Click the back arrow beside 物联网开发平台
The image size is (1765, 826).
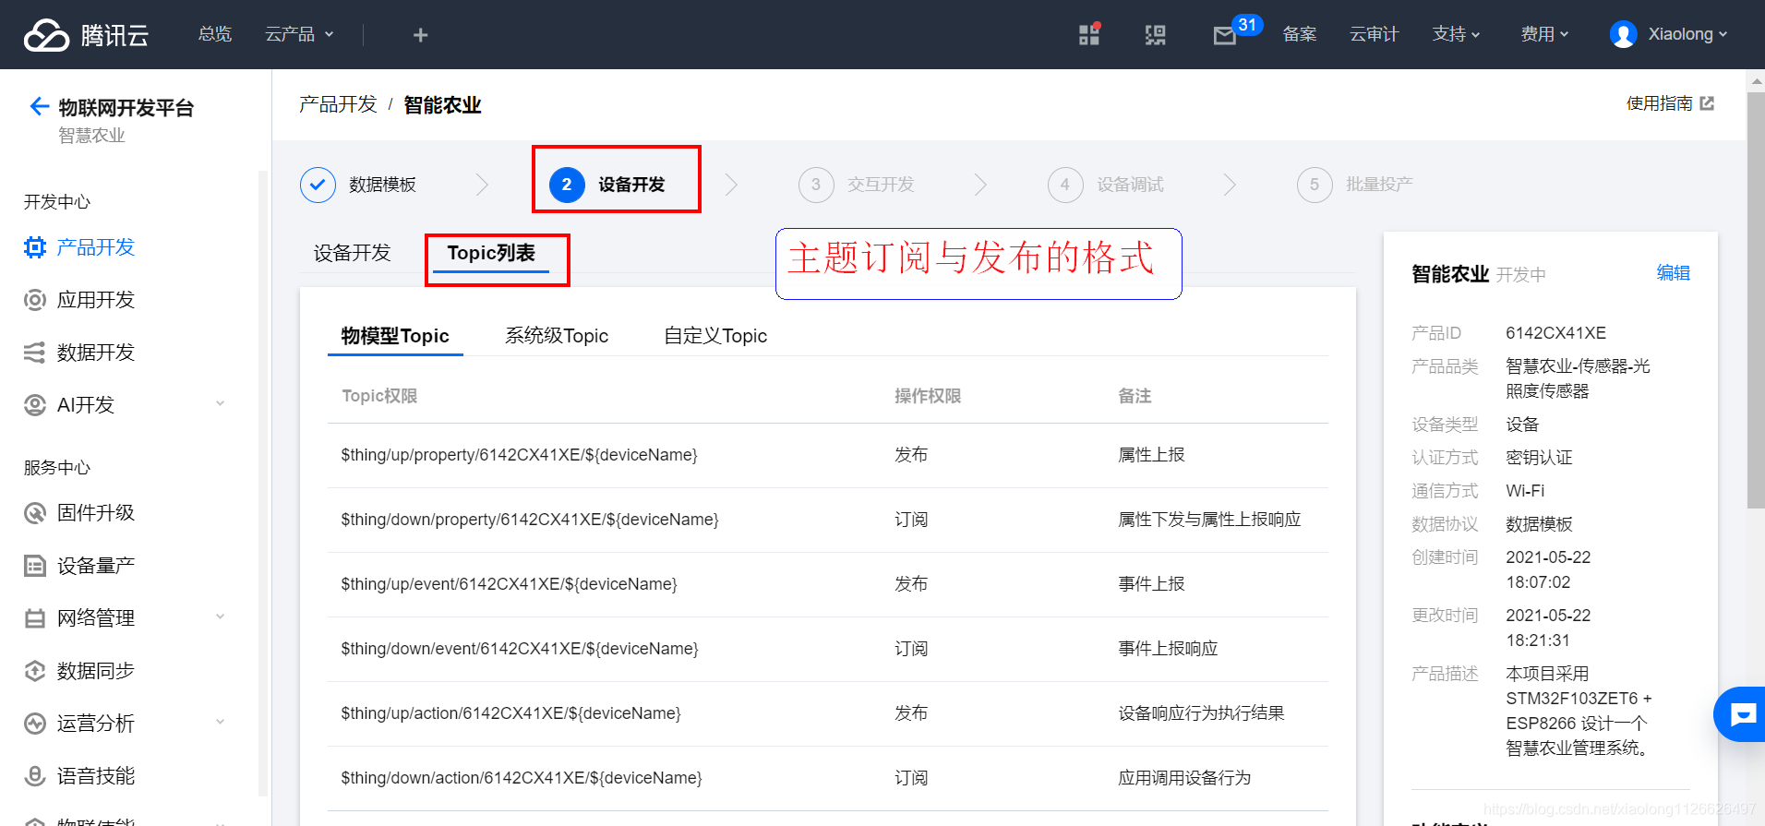point(39,107)
